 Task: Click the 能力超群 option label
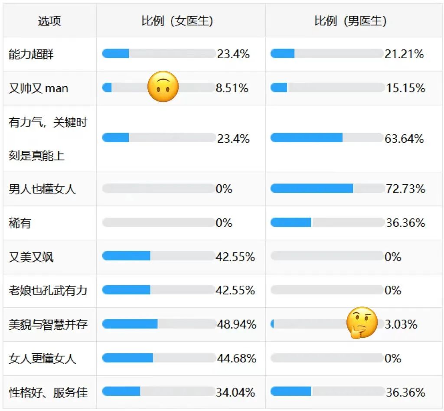click(31, 54)
